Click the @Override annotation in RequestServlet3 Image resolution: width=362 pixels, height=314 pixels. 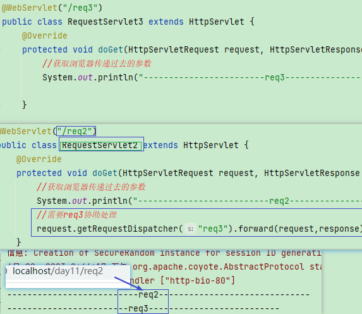(x=45, y=36)
